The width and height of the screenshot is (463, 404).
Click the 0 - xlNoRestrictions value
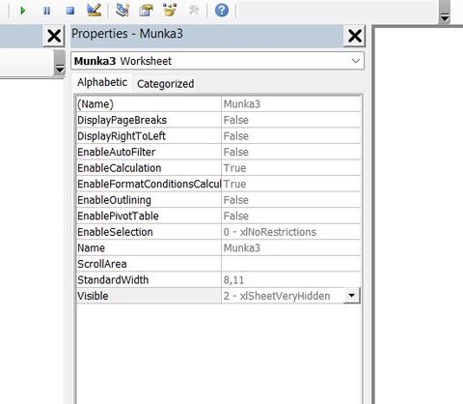click(x=270, y=232)
